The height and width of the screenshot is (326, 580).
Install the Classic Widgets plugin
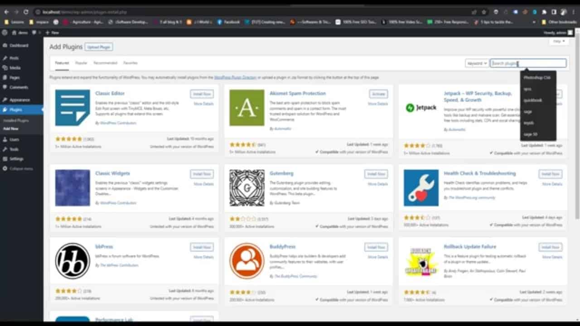pos(202,174)
